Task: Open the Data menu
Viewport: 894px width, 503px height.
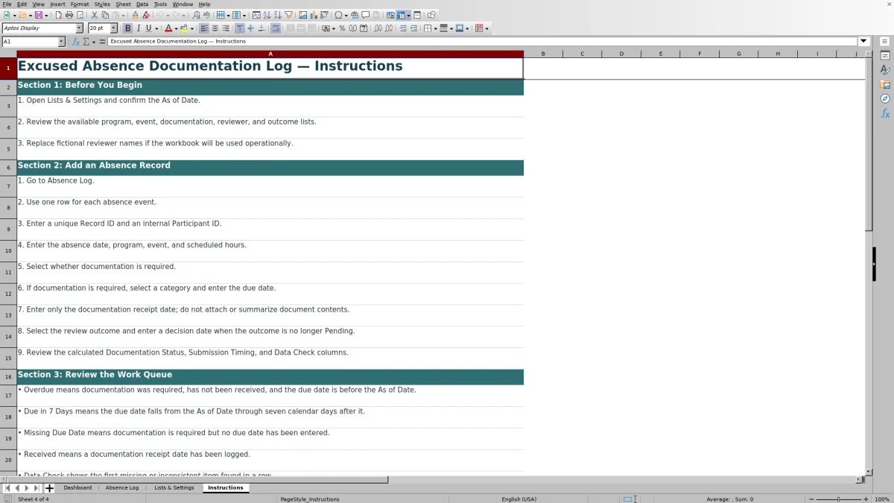Action: tap(142, 4)
